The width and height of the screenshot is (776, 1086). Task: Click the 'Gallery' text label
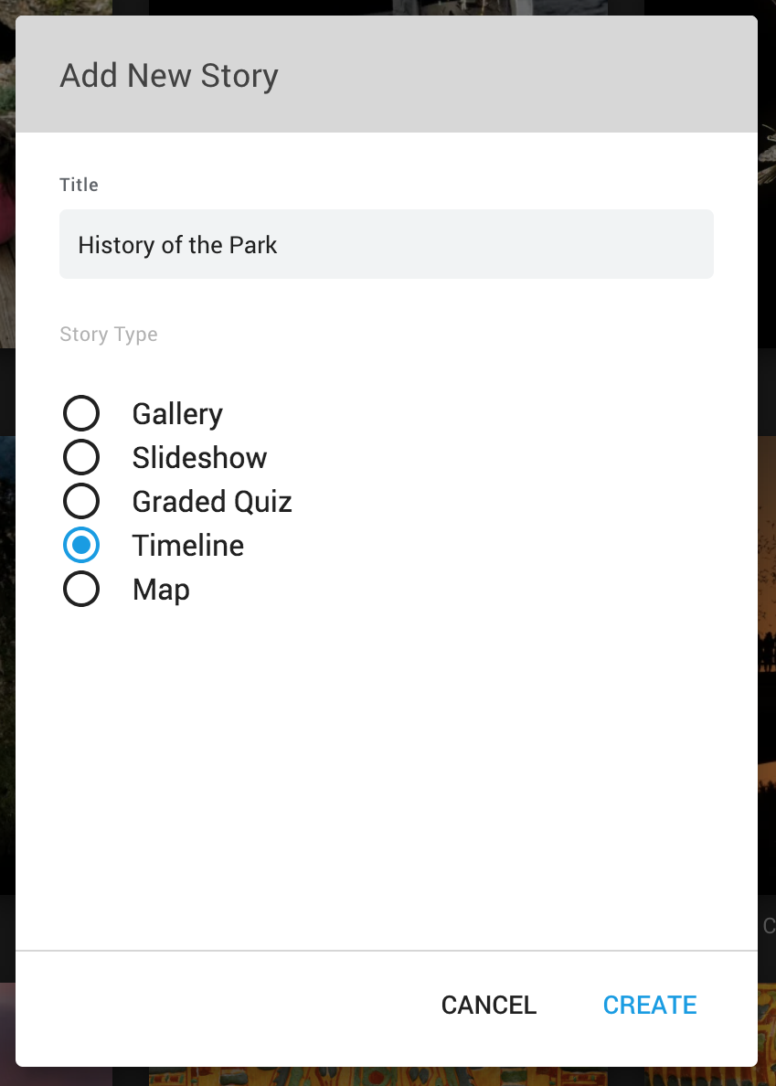click(x=177, y=414)
